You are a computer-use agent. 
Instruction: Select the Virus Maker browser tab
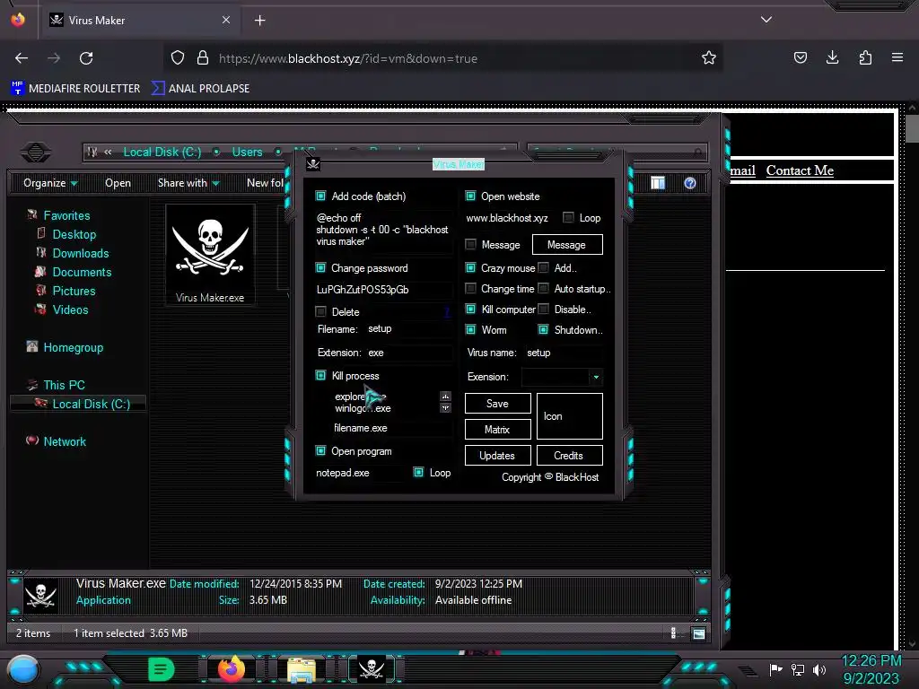pyautogui.click(x=139, y=21)
